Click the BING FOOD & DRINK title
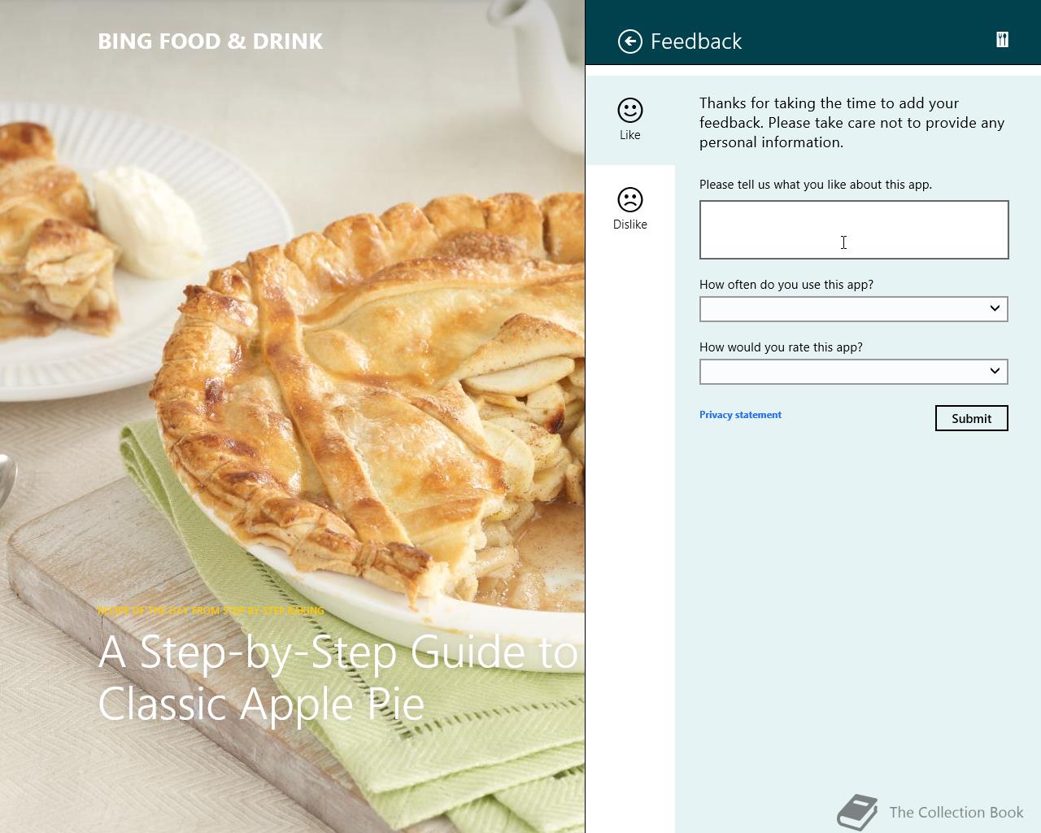The image size is (1041, 833). pos(211,41)
